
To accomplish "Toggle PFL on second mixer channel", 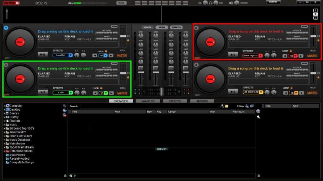I will tap(156, 68).
